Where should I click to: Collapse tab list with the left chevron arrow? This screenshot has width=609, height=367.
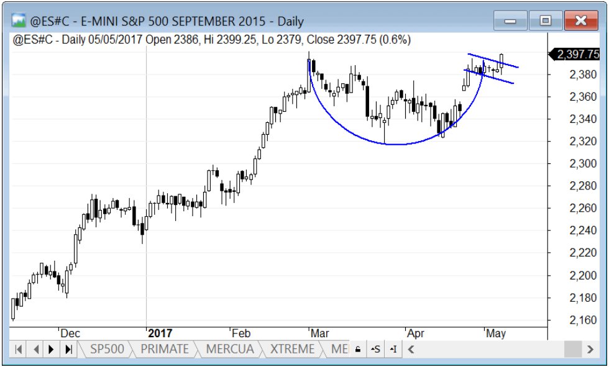410,350
